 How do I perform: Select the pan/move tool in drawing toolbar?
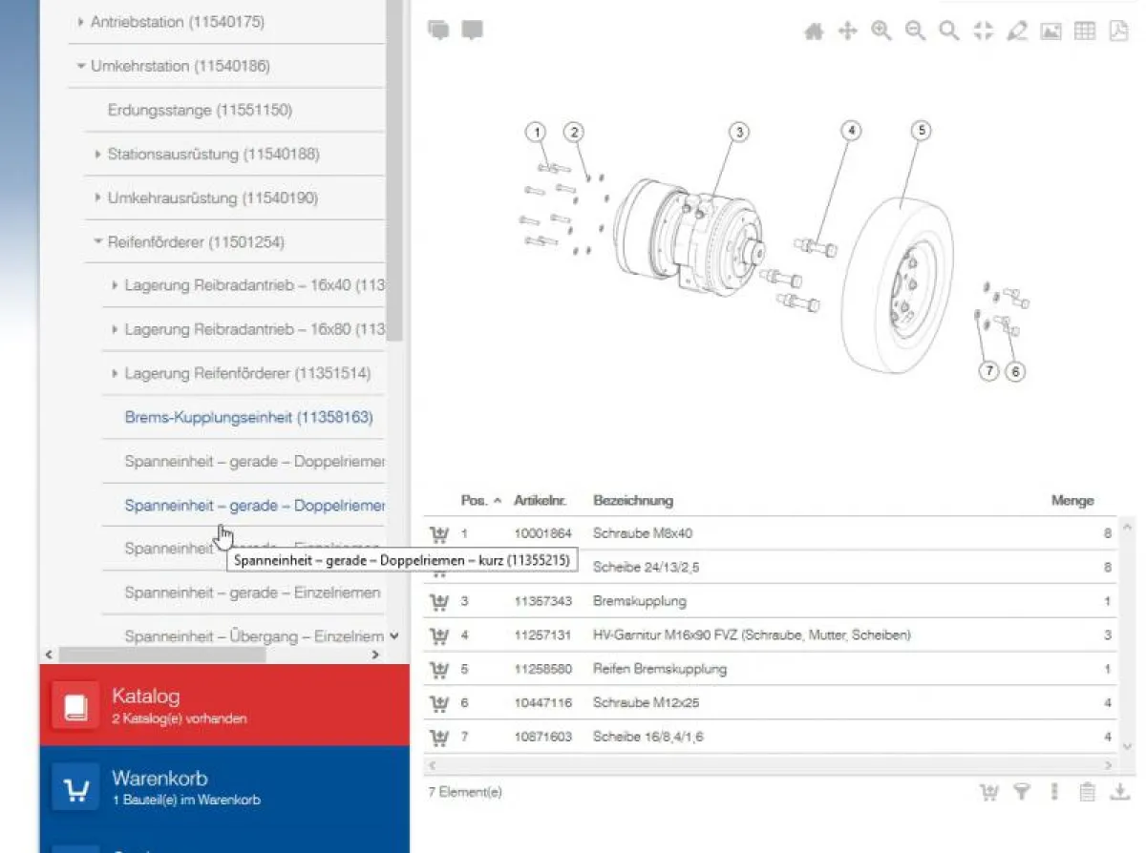coord(847,31)
